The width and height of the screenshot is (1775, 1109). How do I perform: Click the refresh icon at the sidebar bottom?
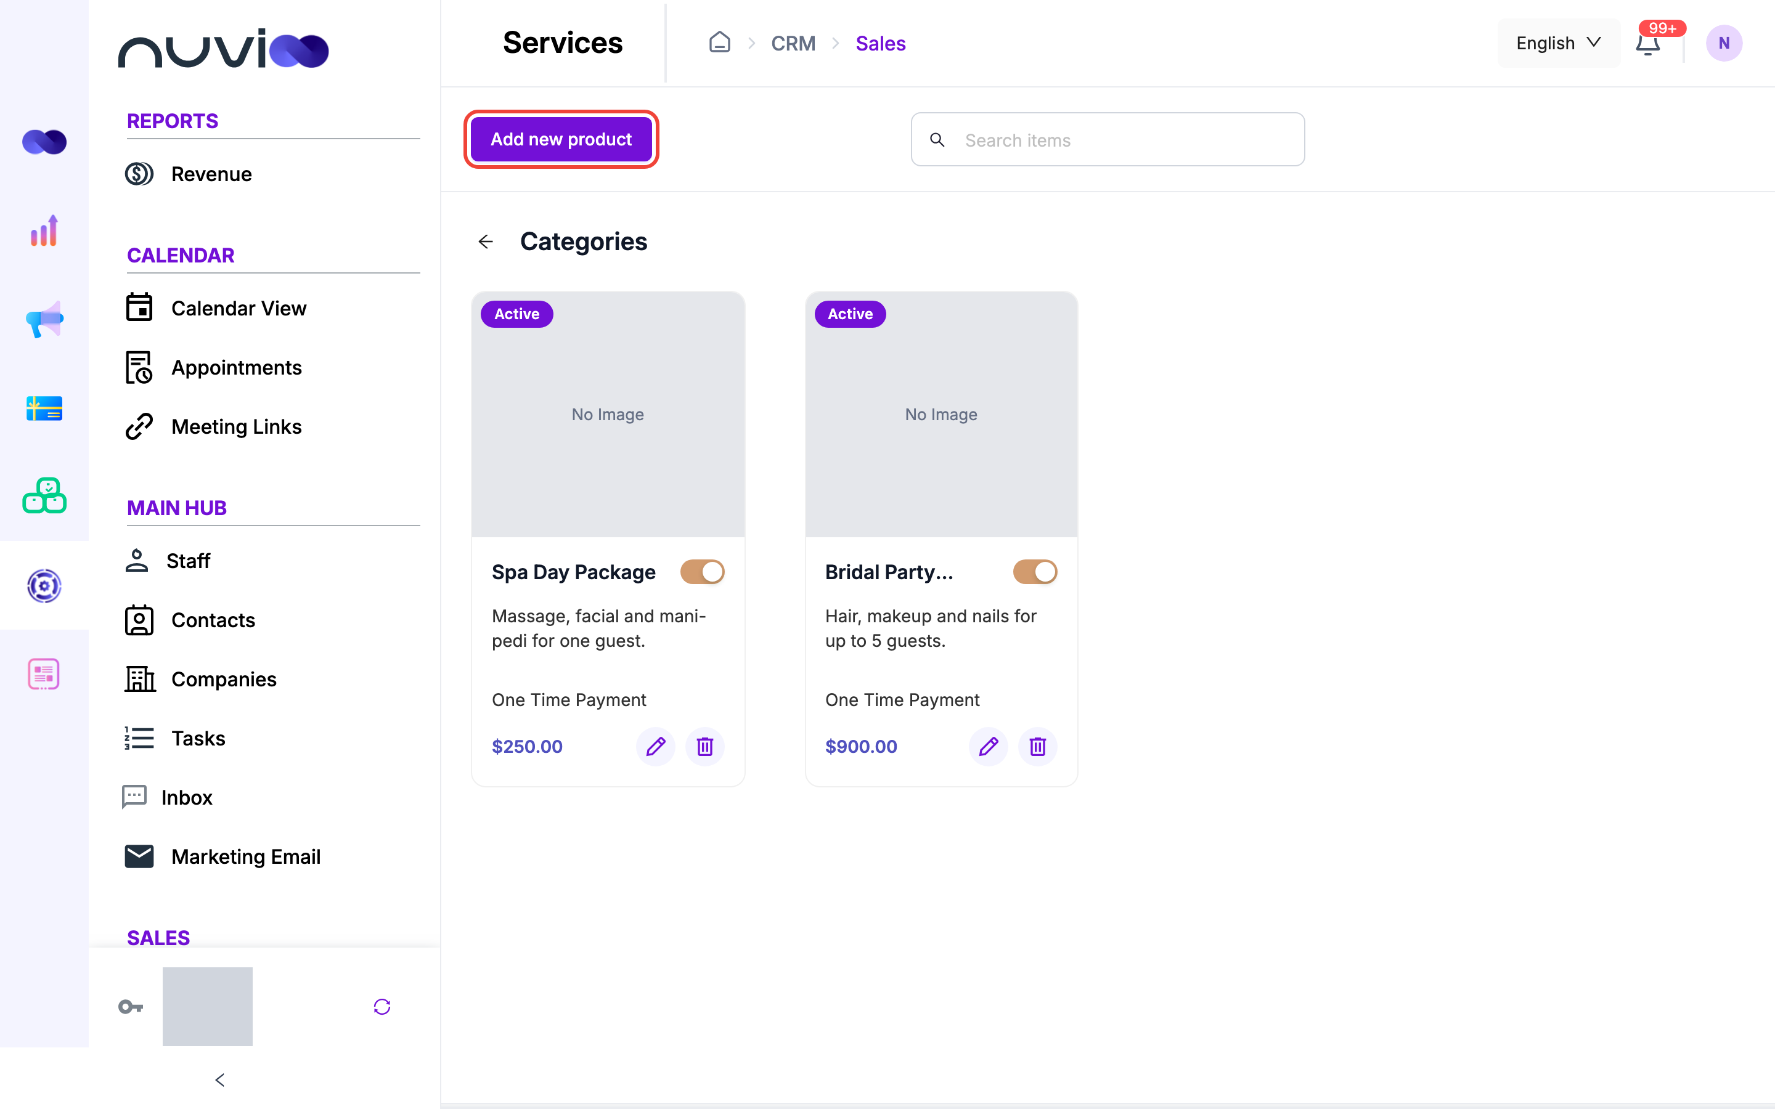point(382,1006)
